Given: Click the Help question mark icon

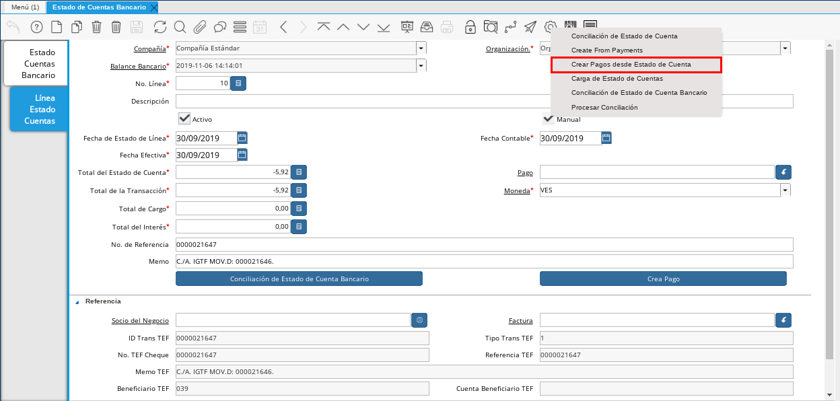Looking at the screenshot, I should (36, 27).
